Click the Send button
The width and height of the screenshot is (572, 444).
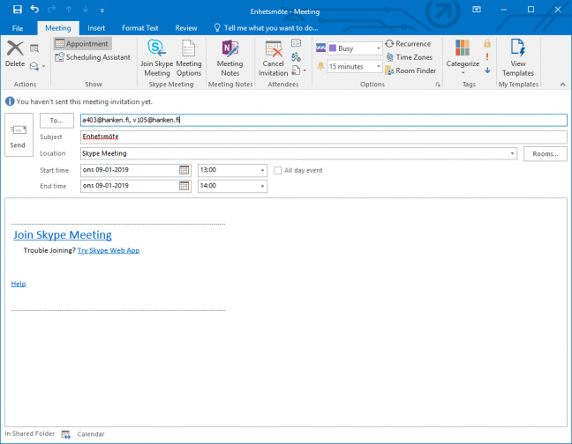(19, 135)
